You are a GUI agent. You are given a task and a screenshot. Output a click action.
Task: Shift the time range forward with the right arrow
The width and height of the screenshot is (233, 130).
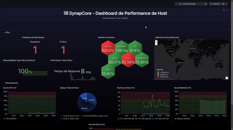point(202,4)
